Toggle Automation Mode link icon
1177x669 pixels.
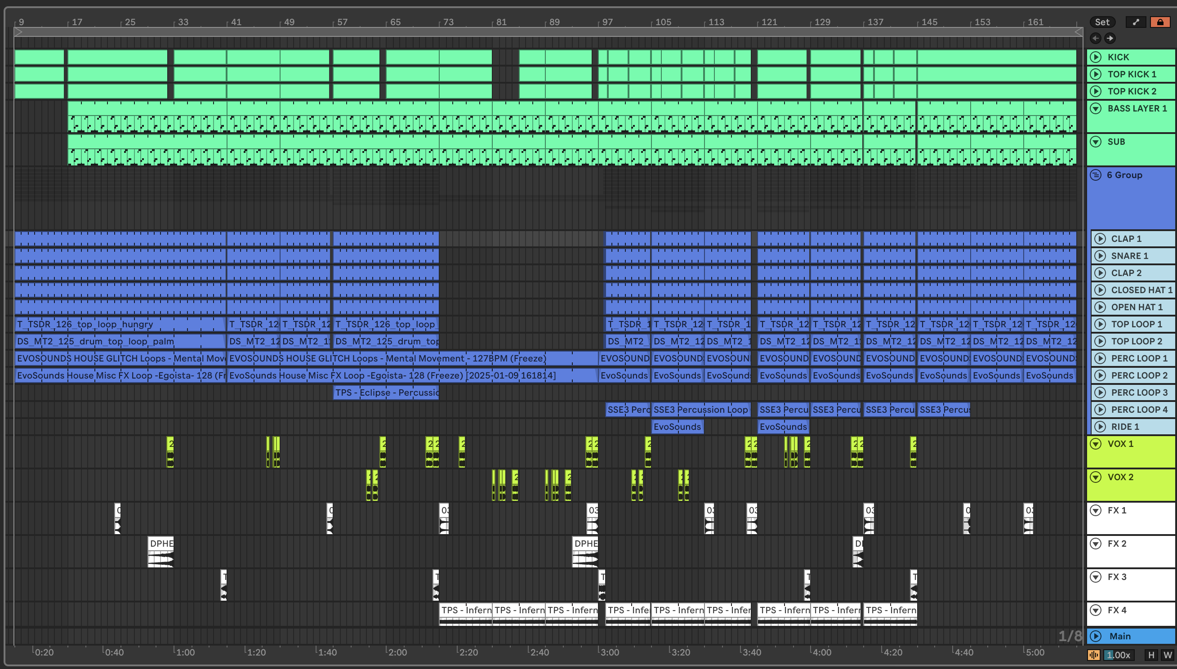point(1136,22)
